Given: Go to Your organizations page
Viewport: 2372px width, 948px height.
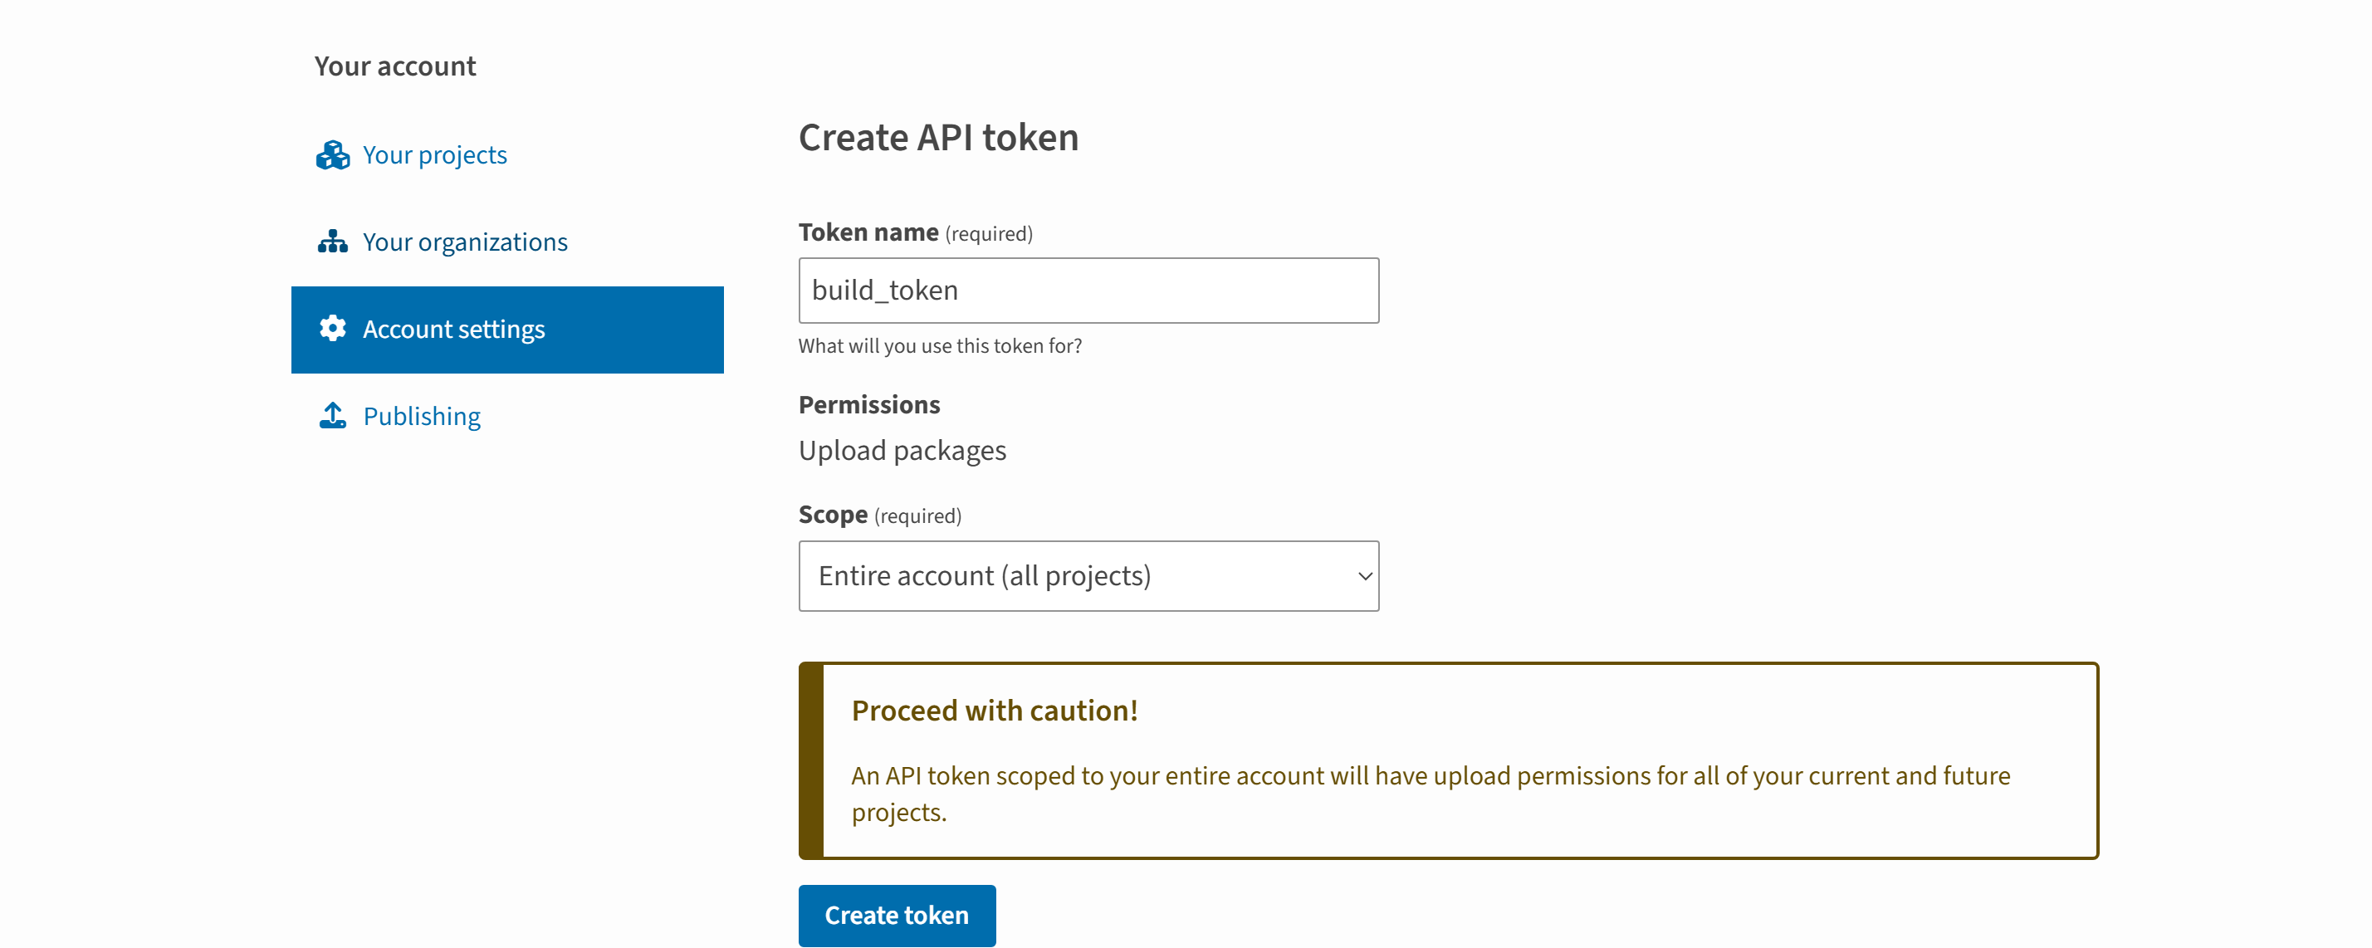Looking at the screenshot, I should pyautogui.click(x=465, y=242).
